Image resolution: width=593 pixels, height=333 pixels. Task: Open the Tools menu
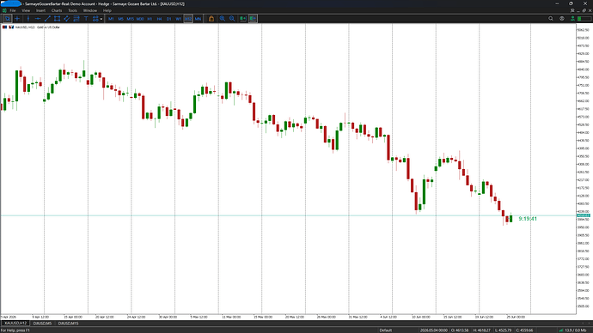point(72,10)
